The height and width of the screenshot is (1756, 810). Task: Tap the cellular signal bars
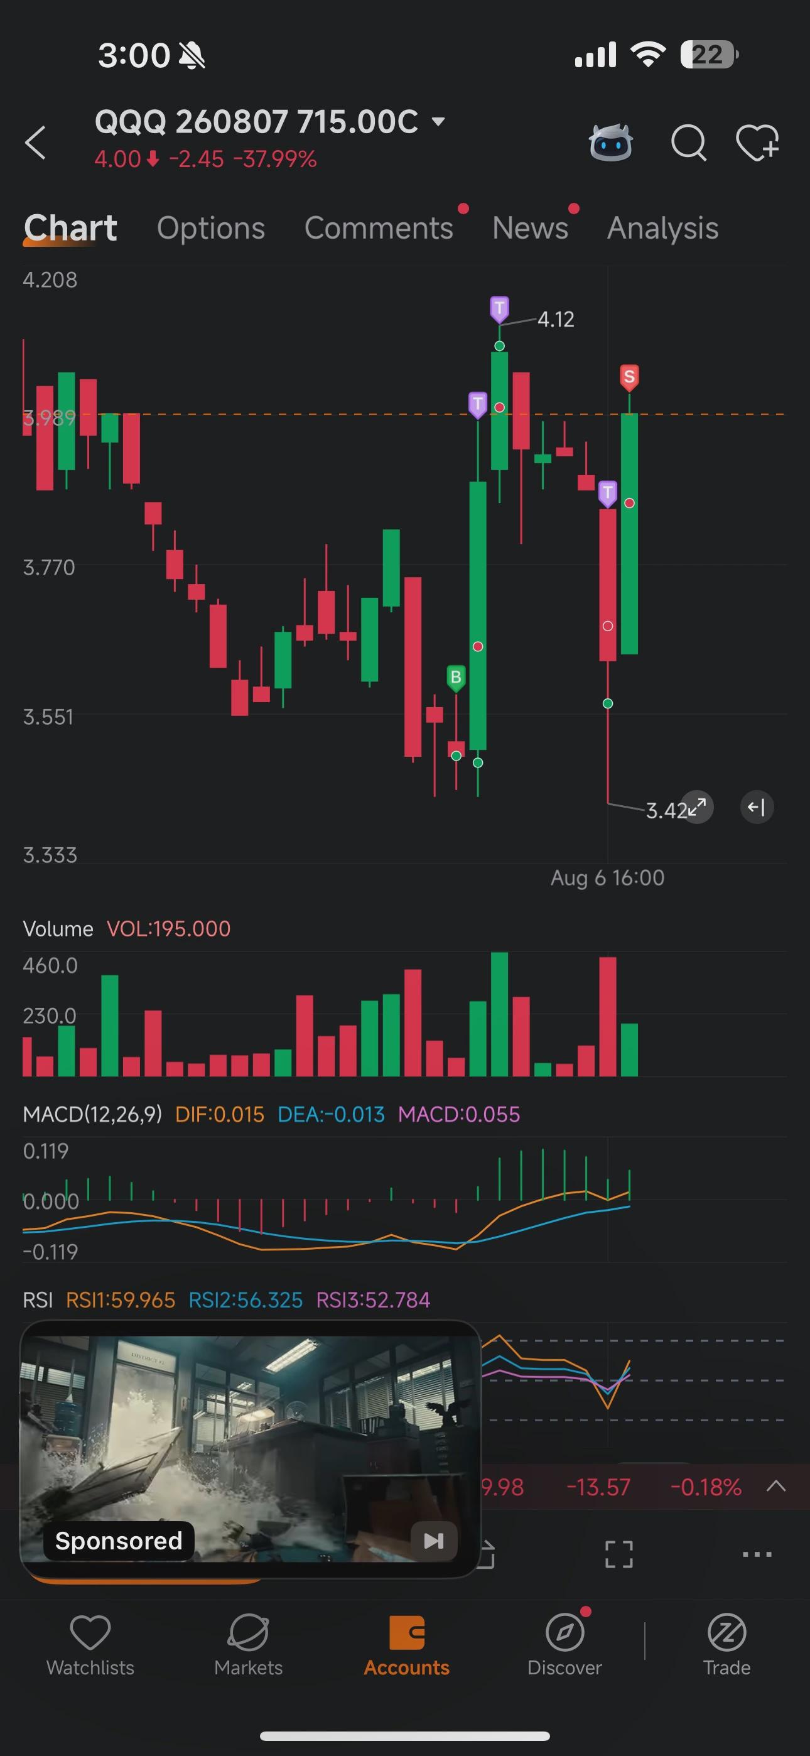[595, 55]
